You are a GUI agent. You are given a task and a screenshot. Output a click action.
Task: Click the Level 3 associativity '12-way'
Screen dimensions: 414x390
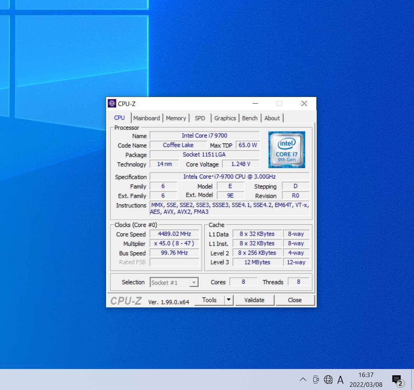296,262
